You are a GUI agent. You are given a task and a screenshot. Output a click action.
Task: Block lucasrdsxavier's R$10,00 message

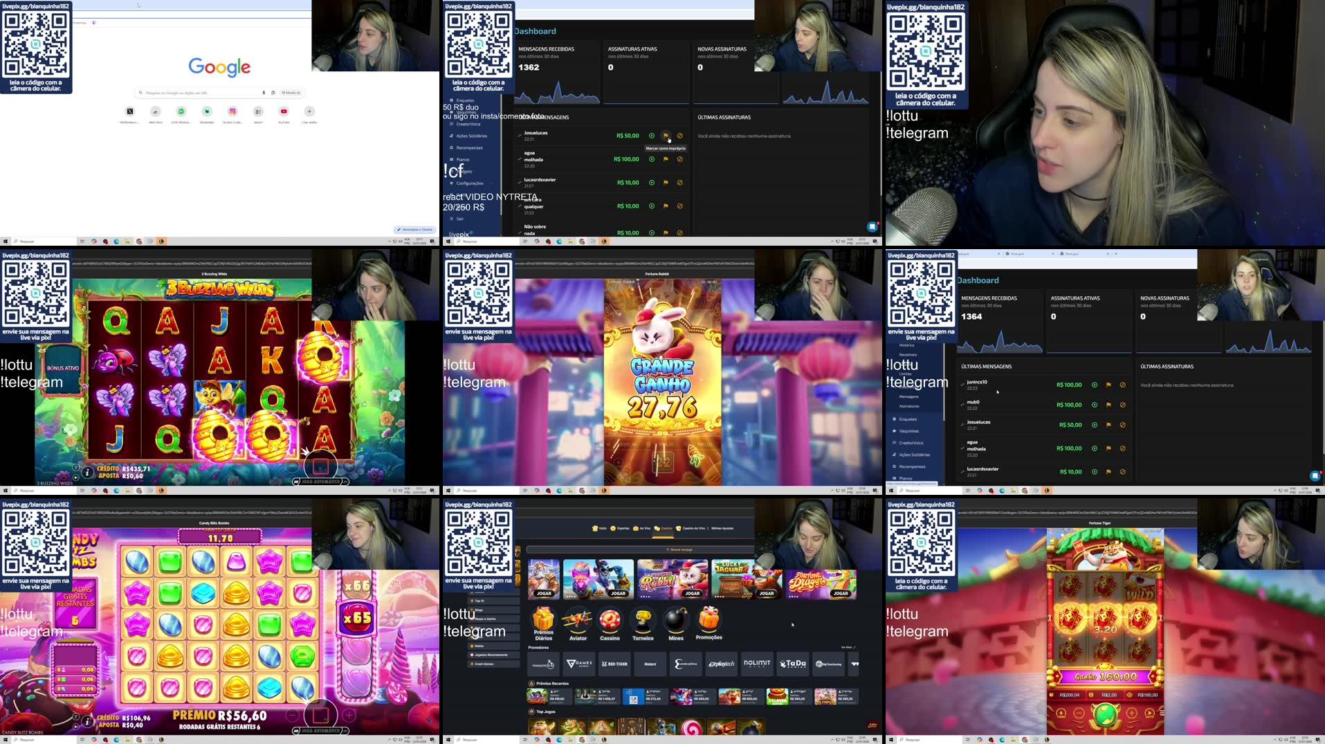[680, 183]
